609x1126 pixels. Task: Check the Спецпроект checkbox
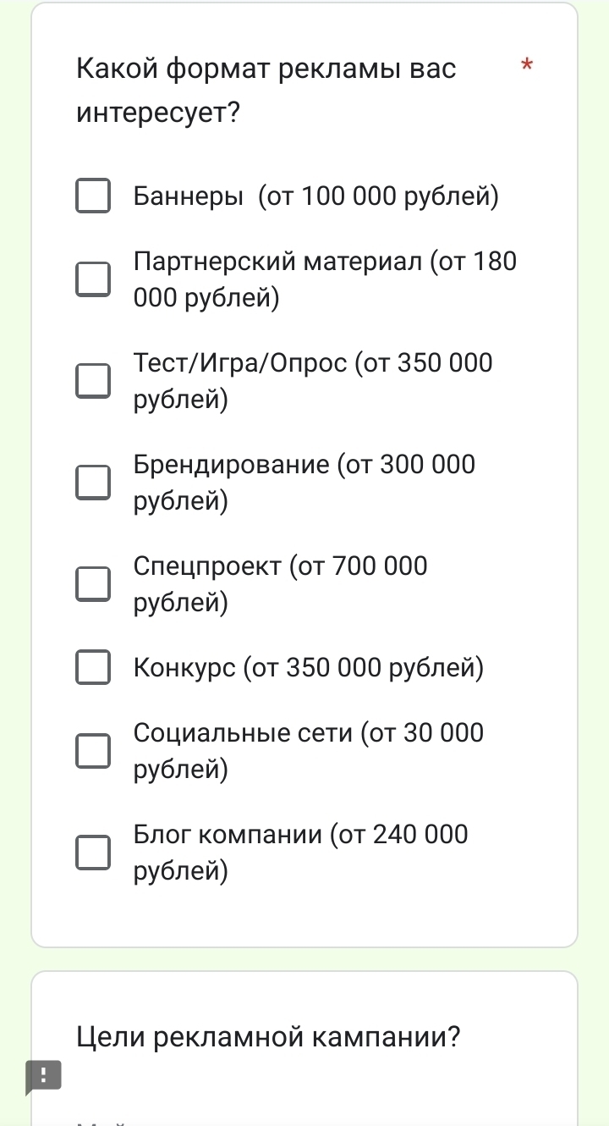(93, 584)
